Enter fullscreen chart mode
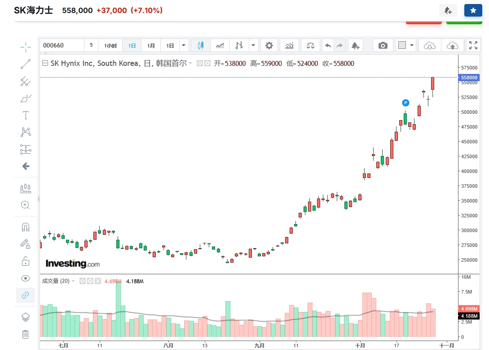This screenshot has width=489, height=350. tap(473, 45)
